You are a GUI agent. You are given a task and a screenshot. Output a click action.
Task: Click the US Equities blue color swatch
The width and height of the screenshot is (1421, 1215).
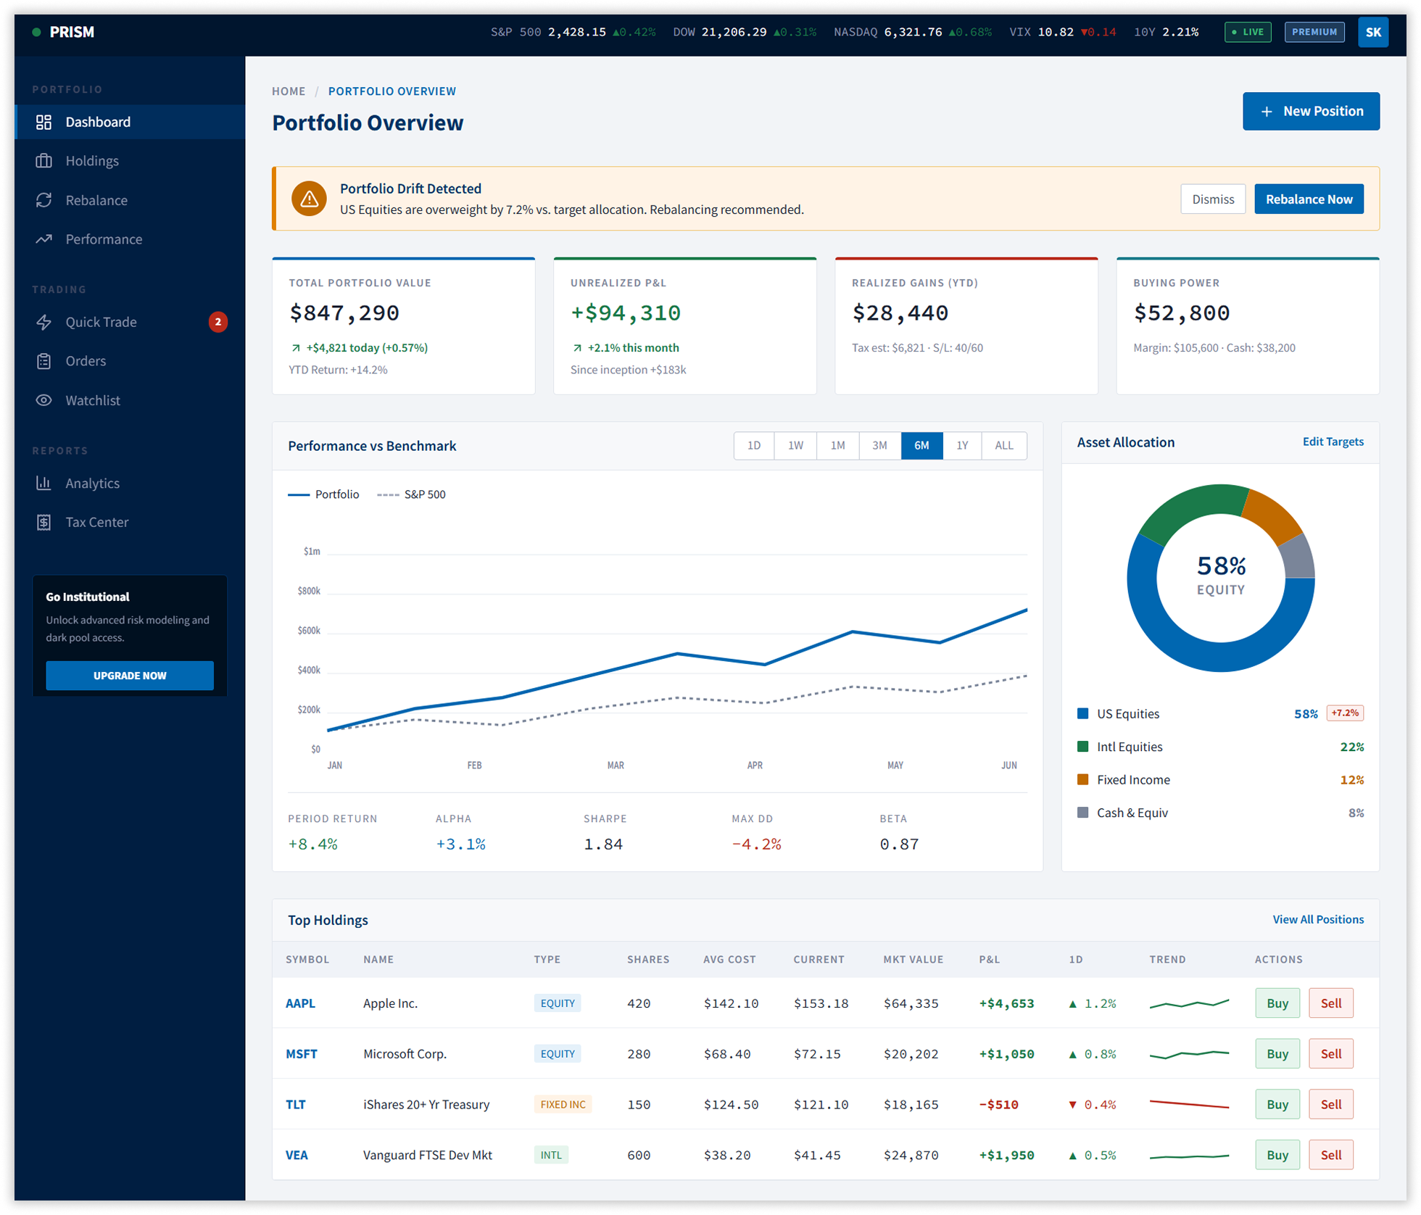click(1082, 713)
